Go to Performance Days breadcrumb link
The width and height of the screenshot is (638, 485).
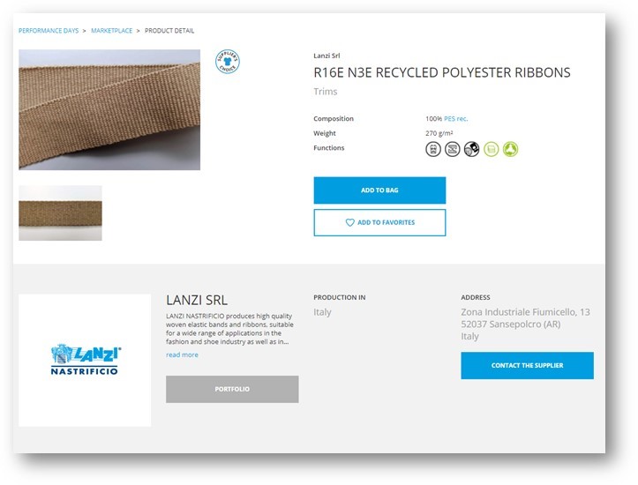[x=49, y=31]
